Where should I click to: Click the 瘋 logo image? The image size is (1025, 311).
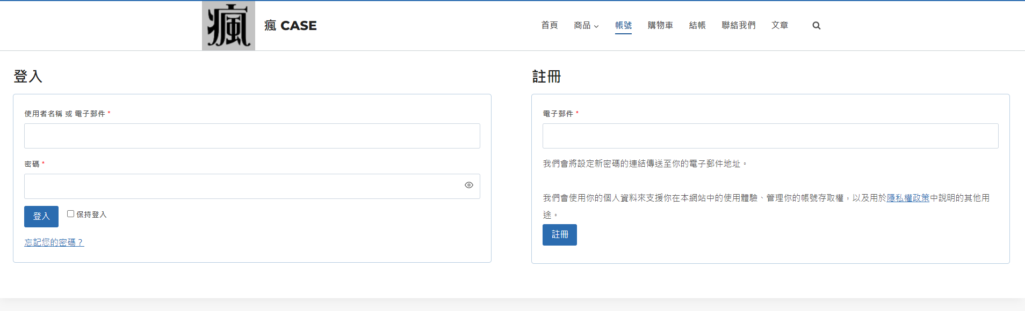coord(228,26)
